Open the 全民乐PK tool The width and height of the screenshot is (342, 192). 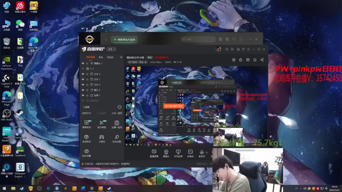(x=86, y=113)
